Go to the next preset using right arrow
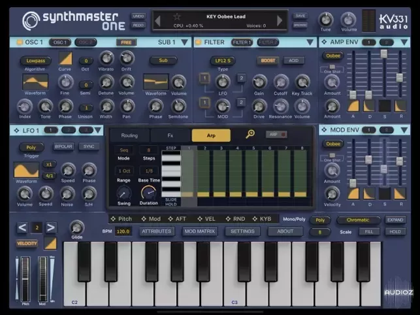 [x=280, y=21]
